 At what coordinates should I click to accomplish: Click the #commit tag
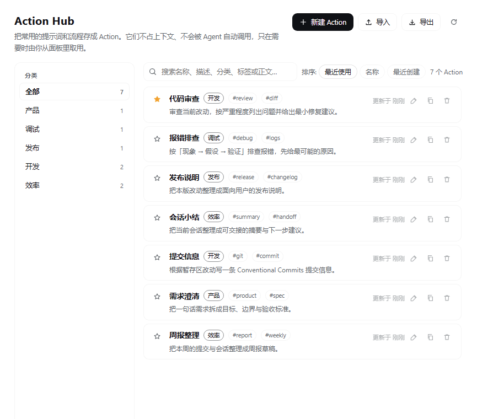click(267, 256)
